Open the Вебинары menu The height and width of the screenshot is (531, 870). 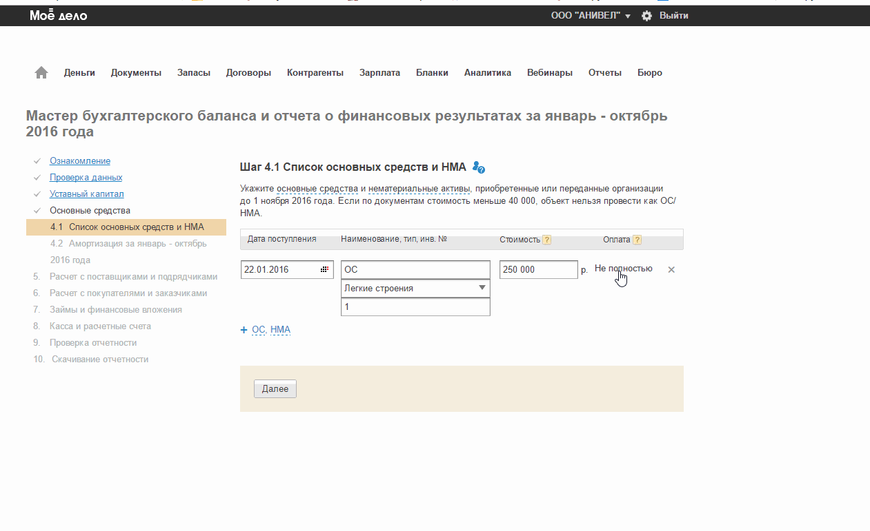pyautogui.click(x=550, y=72)
